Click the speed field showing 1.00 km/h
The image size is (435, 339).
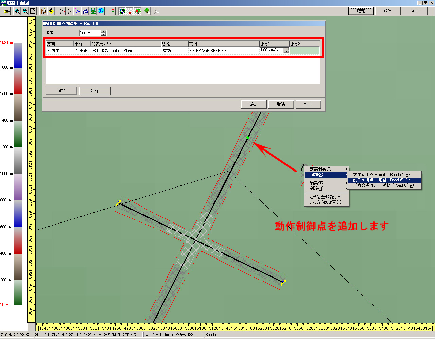pos(272,50)
